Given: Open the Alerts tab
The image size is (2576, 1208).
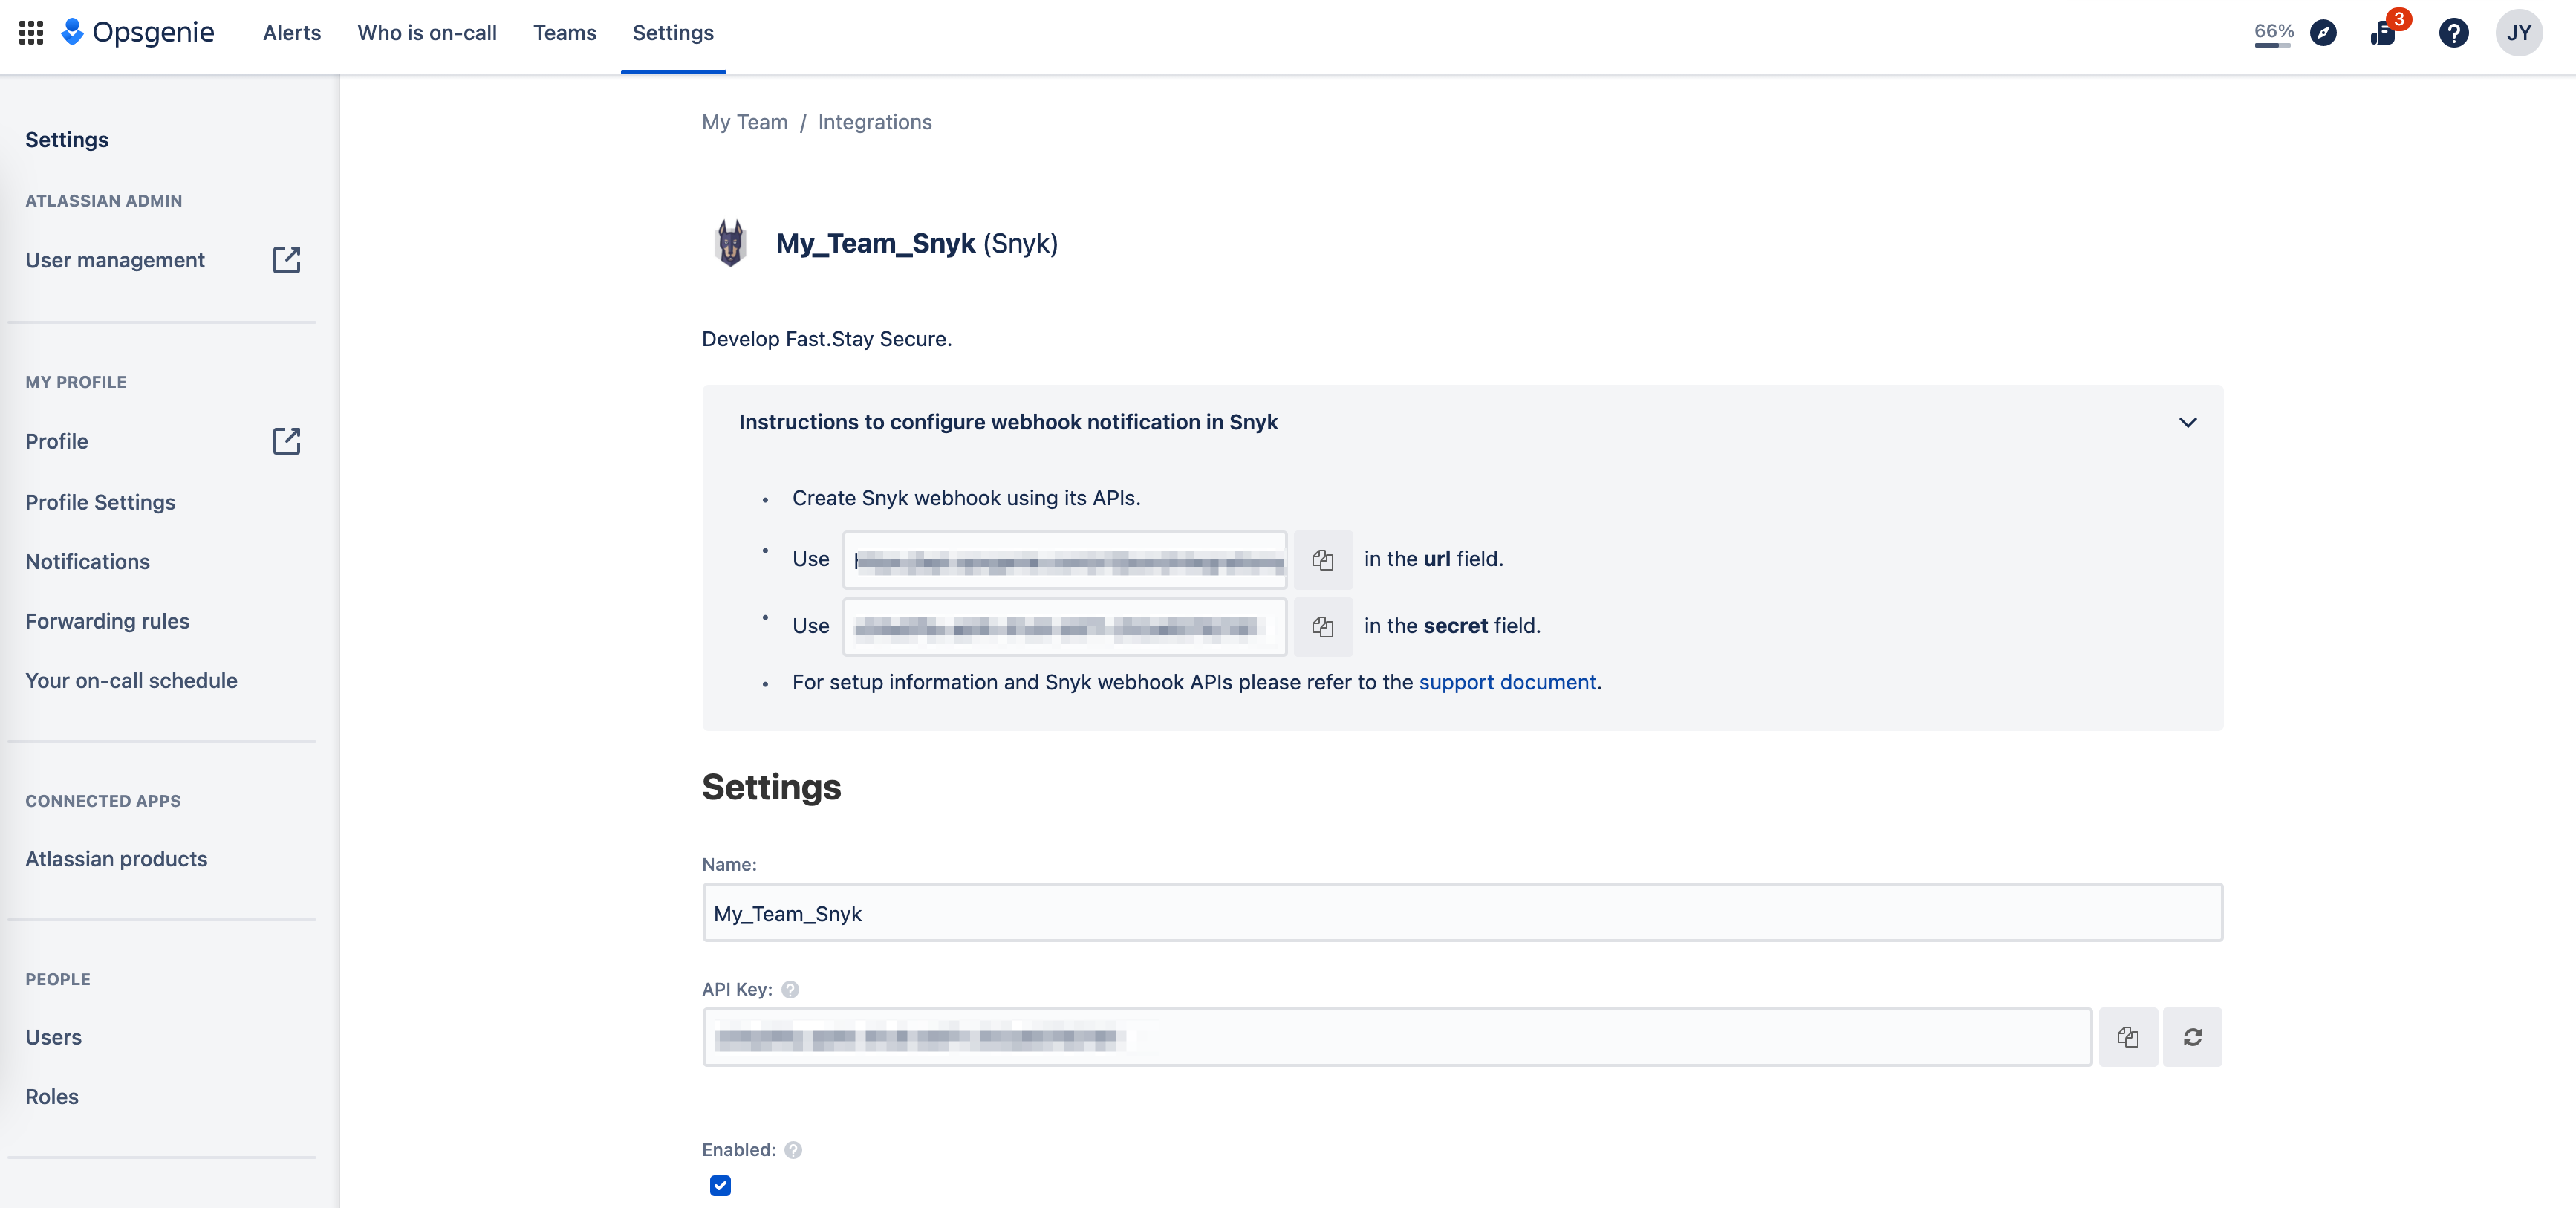Looking at the screenshot, I should (292, 33).
